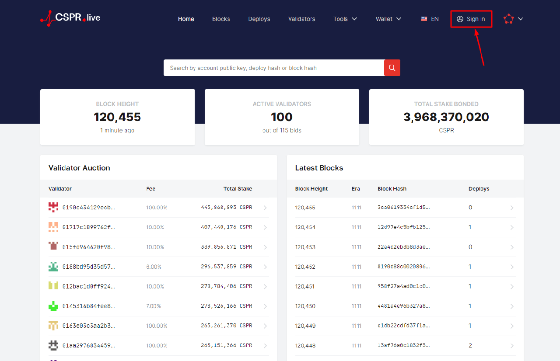Image resolution: width=560 pixels, height=361 pixels.
Task: Open validator 01717c1899762f details
Action: click(89, 227)
